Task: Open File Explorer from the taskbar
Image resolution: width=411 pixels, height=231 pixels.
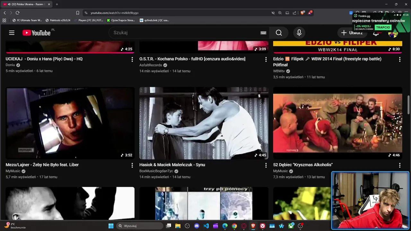Action: click(x=178, y=226)
